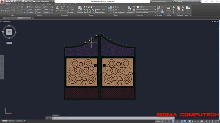
Task: Click the Group tool
Action: pyautogui.click(x=158, y=9)
